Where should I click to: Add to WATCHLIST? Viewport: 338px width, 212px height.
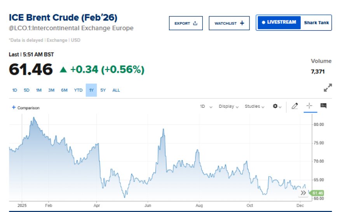229,23
